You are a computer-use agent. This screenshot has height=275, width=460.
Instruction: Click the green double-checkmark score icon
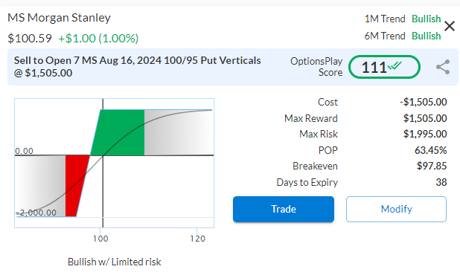(x=394, y=65)
